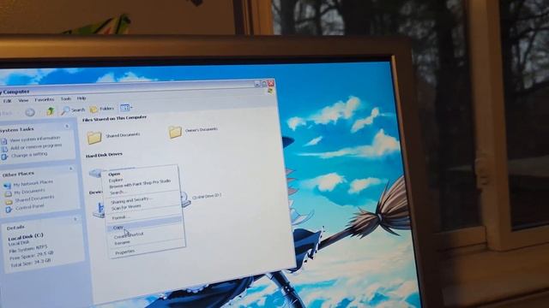549x308 pixels.
Task: Choose Properties in the context menu
Action: tap(124, 252)
